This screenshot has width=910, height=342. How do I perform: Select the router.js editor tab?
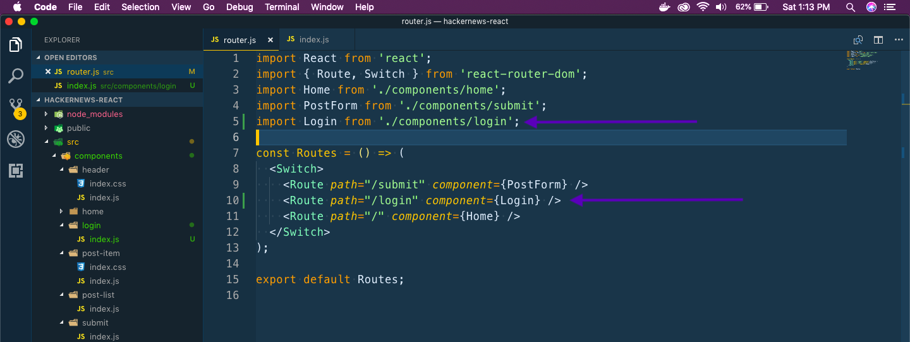click(241, 40)
